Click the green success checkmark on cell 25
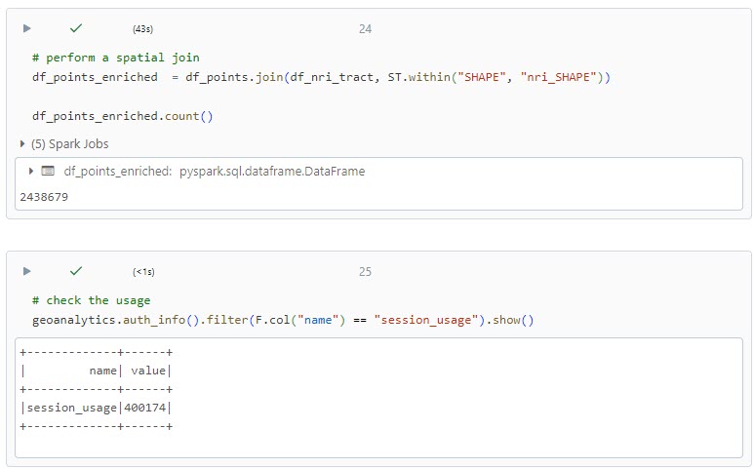 [x=76, y=271]
